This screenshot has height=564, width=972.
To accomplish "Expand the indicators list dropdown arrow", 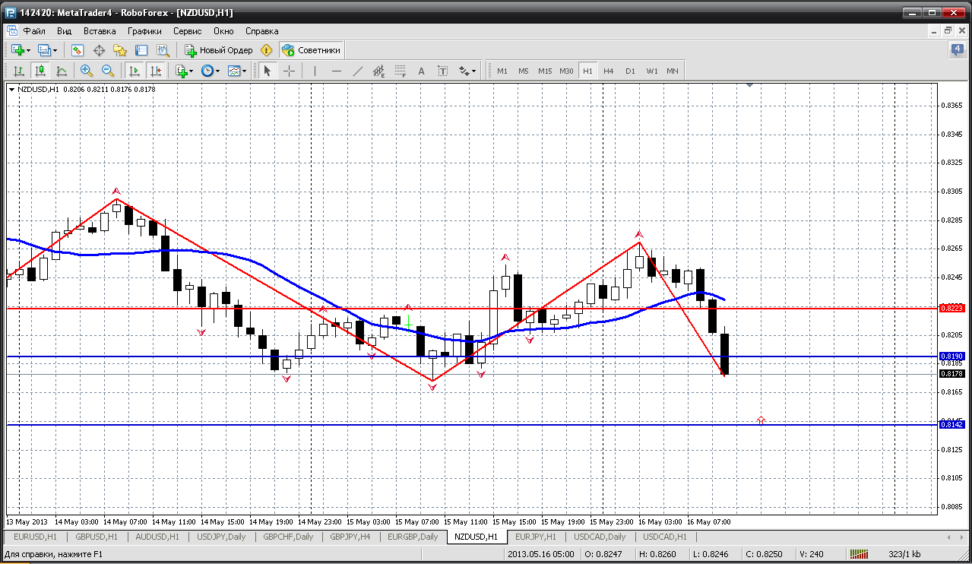I will 192,71.
